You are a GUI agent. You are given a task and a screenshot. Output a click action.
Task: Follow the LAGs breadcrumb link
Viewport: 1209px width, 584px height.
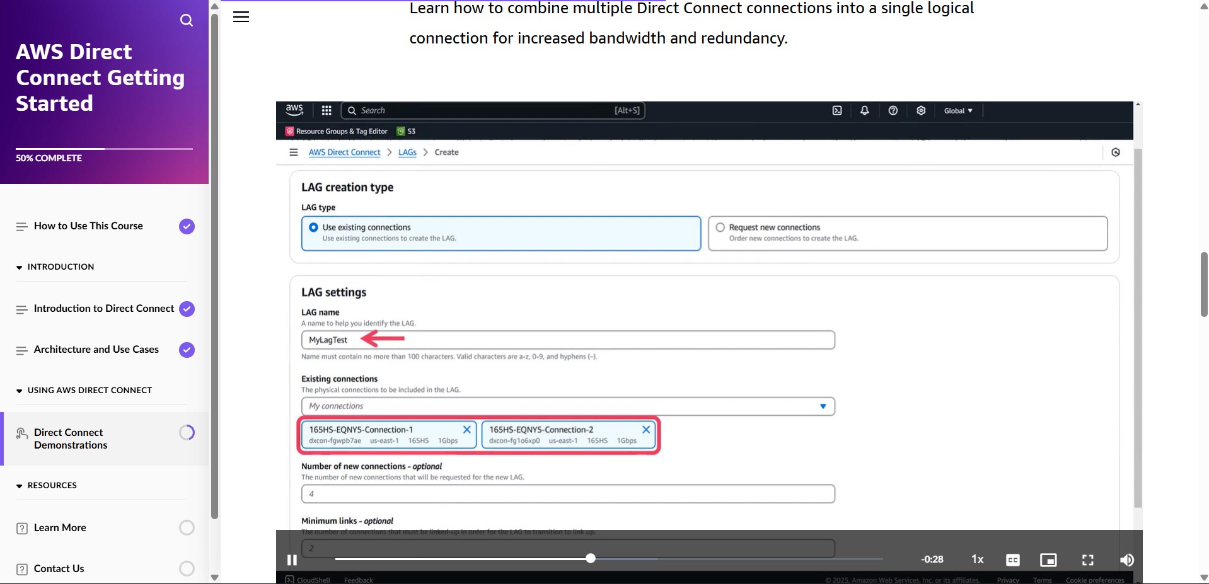(x=407, y=152)
